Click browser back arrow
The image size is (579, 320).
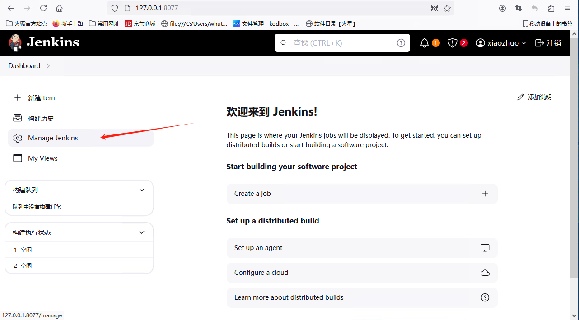coord(11,8)
